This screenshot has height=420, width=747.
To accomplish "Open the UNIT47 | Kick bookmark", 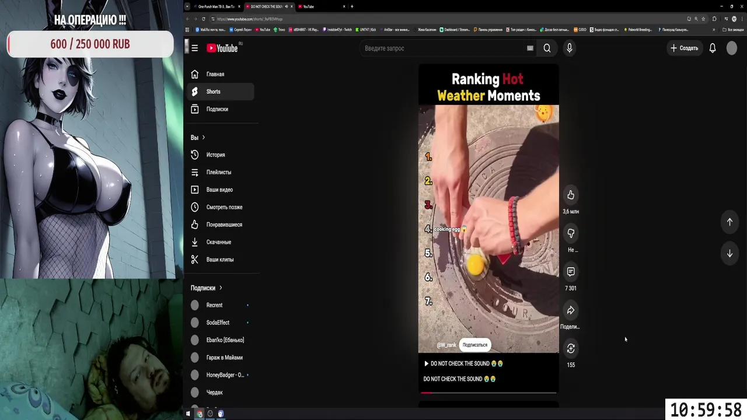I will (x=365, y=29).
